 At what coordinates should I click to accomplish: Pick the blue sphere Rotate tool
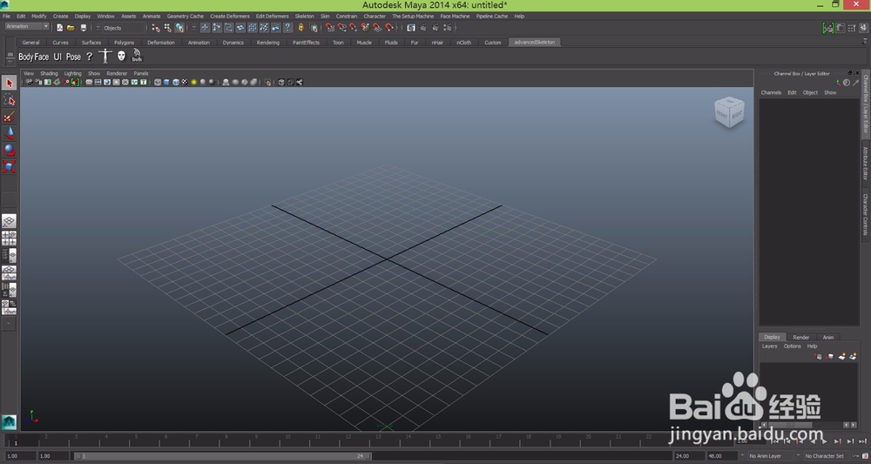[x=9, y=150]
